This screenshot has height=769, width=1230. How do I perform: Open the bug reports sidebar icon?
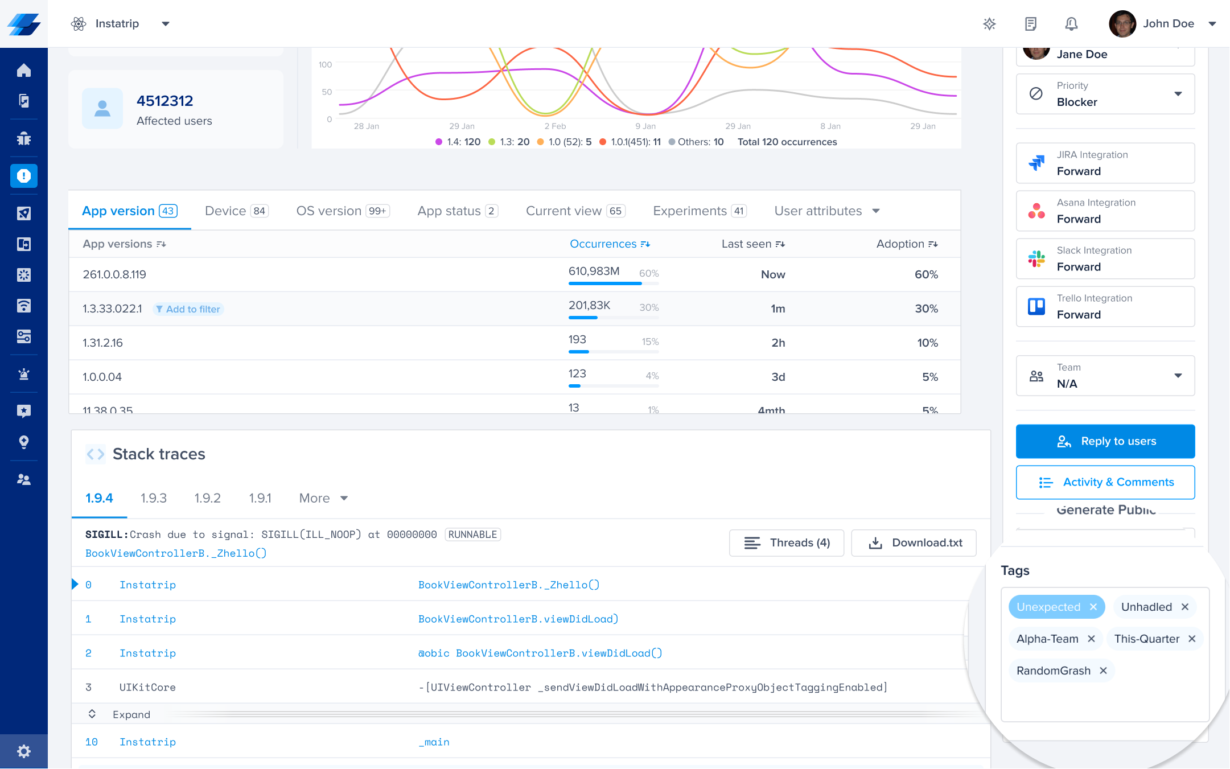pos(23,138)
